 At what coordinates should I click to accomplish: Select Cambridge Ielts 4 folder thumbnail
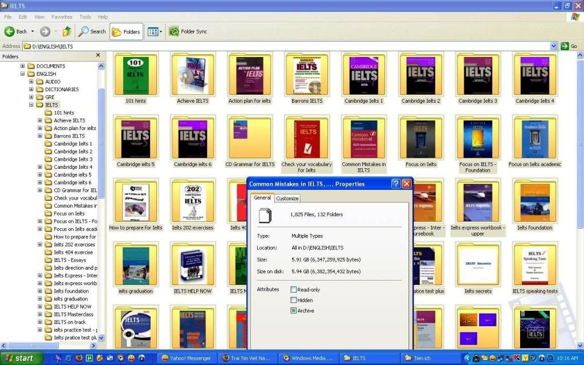click(x=535, y=79)
